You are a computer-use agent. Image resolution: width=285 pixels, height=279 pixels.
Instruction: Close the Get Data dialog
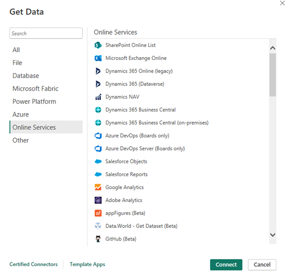(282, 3)
